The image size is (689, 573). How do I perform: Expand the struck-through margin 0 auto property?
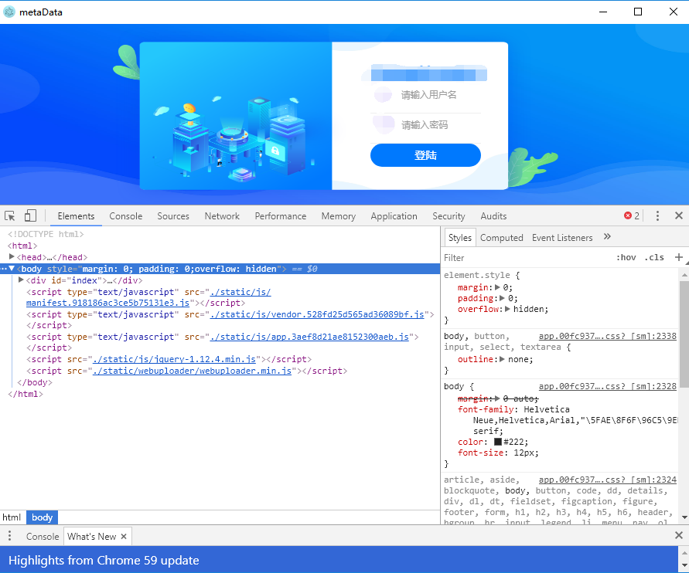[x=497, y=398]
